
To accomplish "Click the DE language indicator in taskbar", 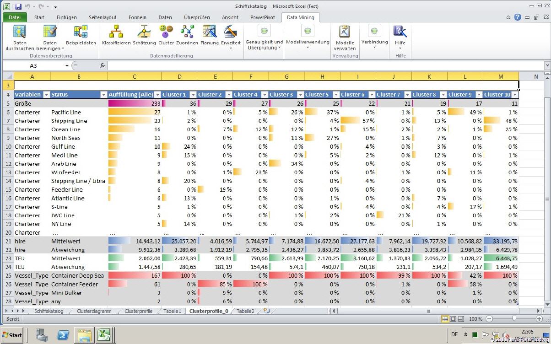I will point(454,334).
